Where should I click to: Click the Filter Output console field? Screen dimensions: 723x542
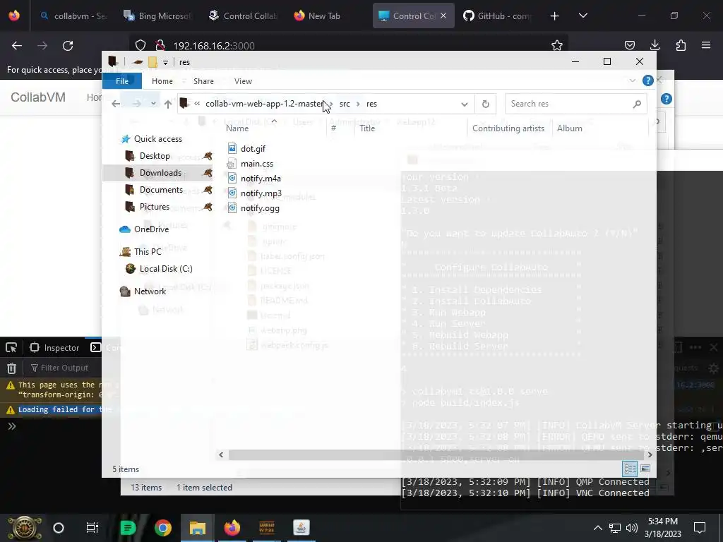[64, 368]
